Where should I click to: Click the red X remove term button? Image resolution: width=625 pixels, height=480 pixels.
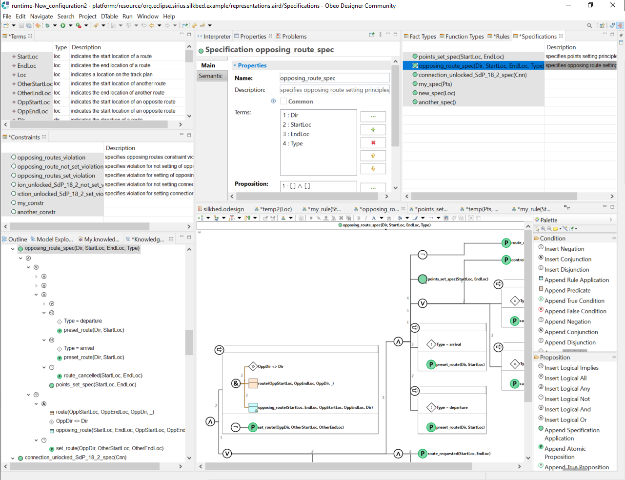click(x=373, y=143)
